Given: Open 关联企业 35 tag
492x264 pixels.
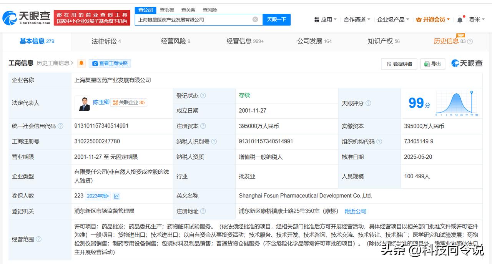Looking at the screenshot, I should coord(129,103).
